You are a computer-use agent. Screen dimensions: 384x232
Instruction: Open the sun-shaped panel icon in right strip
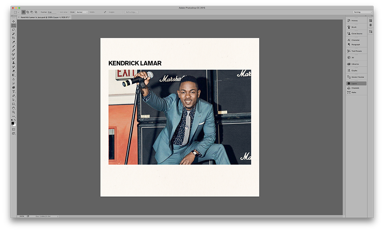370,25
